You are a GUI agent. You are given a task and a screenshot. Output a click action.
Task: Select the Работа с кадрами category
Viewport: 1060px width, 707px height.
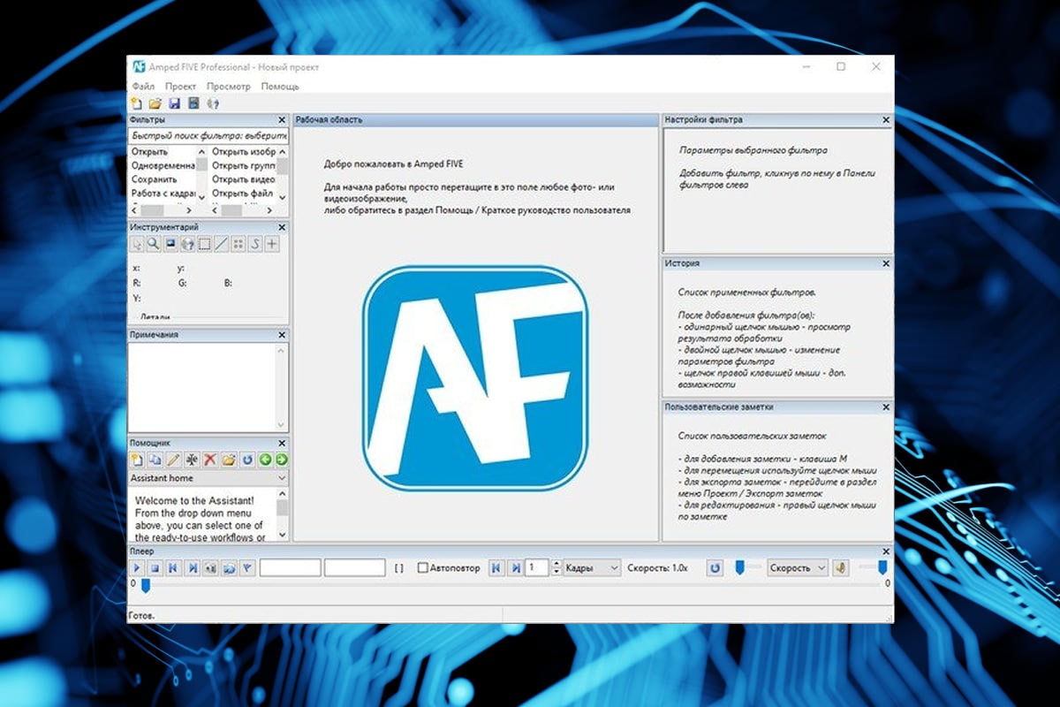coord(163,193)
